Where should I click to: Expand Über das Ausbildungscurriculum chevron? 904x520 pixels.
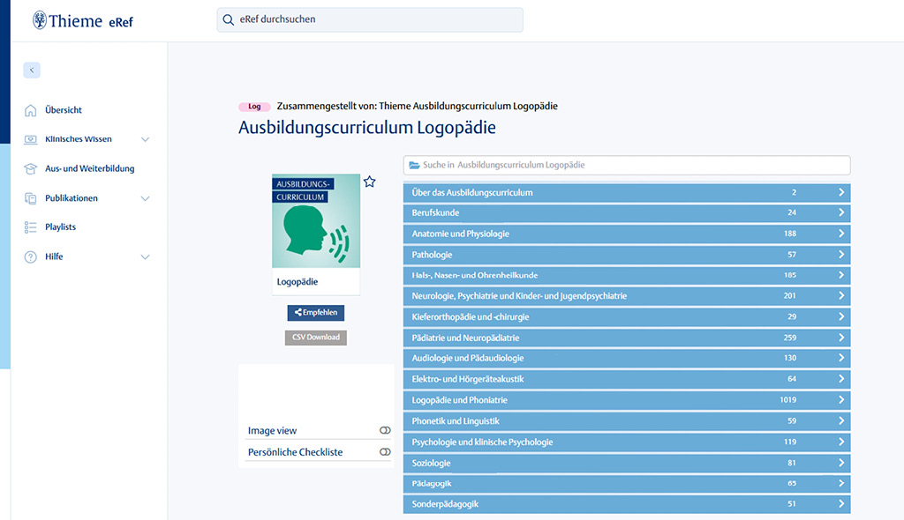841,192
